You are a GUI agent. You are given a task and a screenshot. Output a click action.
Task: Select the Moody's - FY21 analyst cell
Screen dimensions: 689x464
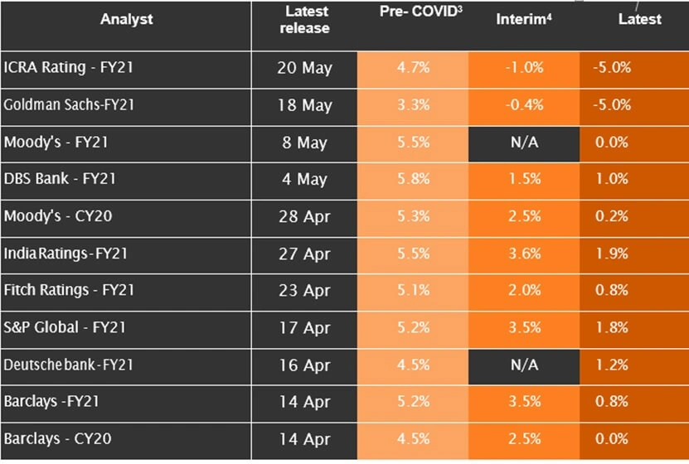tap(55, 143)
